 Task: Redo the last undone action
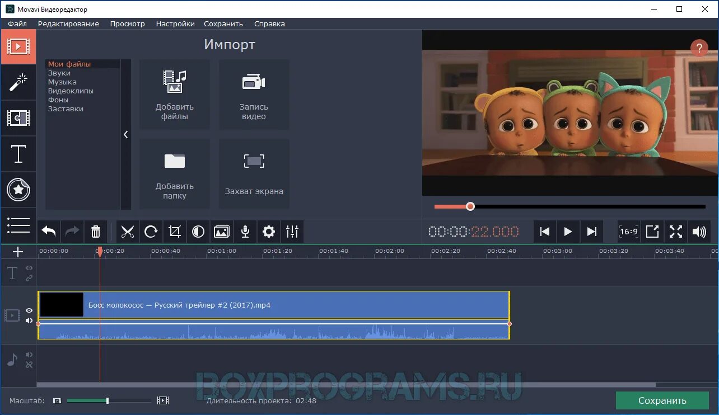72,232
